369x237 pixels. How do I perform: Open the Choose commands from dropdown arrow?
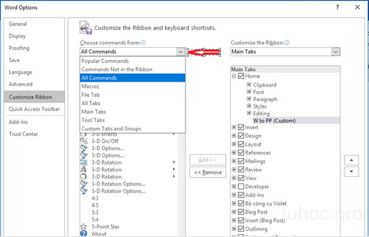(180, 52)
